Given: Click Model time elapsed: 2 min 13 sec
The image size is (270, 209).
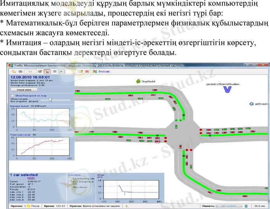Looking at the screenshot, I should 32,80.
